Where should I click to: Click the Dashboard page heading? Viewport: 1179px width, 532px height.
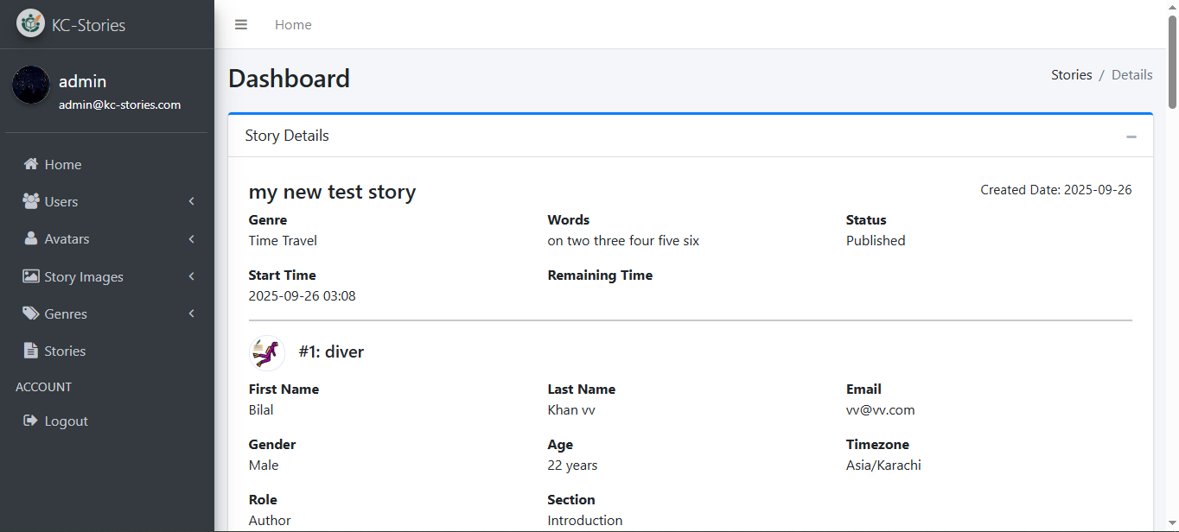(289, 79)
